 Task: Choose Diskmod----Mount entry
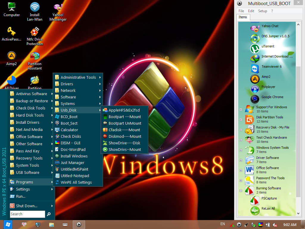(x=125, y=136)
